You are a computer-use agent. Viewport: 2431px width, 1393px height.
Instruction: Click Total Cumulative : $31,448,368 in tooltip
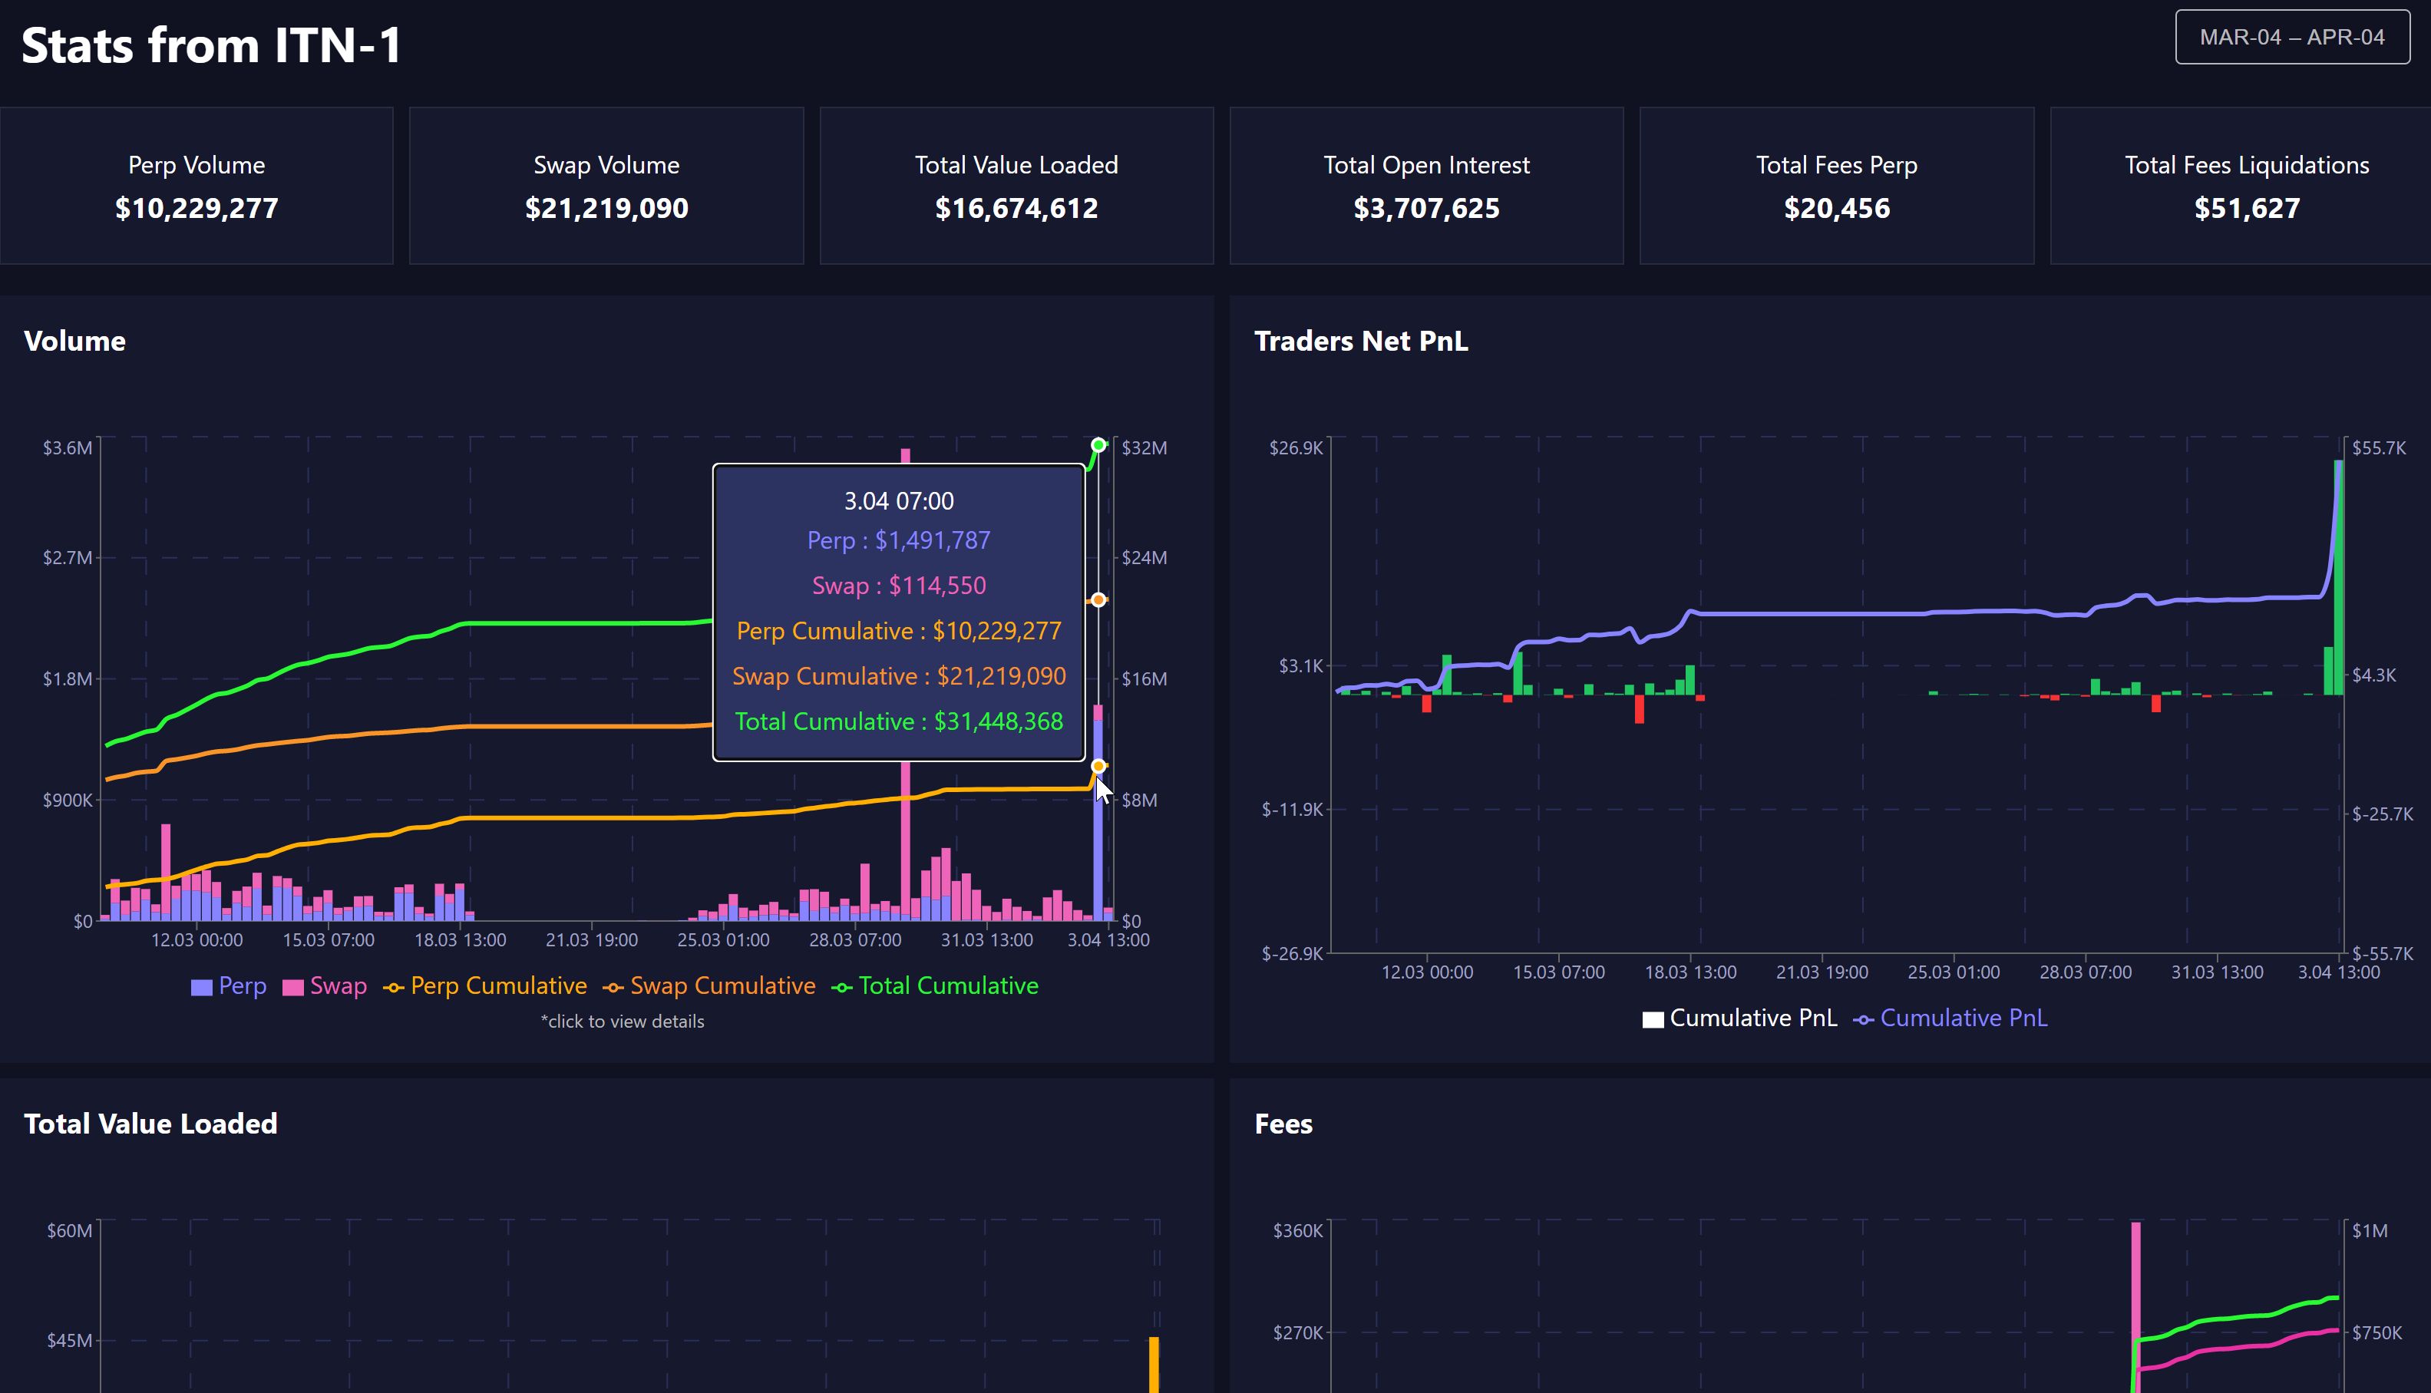[900, 721]
